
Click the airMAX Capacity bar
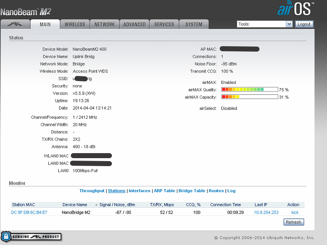(249, 97)
